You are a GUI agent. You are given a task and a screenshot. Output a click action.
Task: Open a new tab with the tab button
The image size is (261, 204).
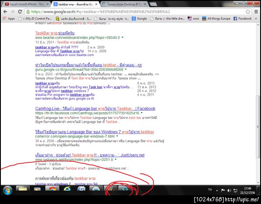153,4
